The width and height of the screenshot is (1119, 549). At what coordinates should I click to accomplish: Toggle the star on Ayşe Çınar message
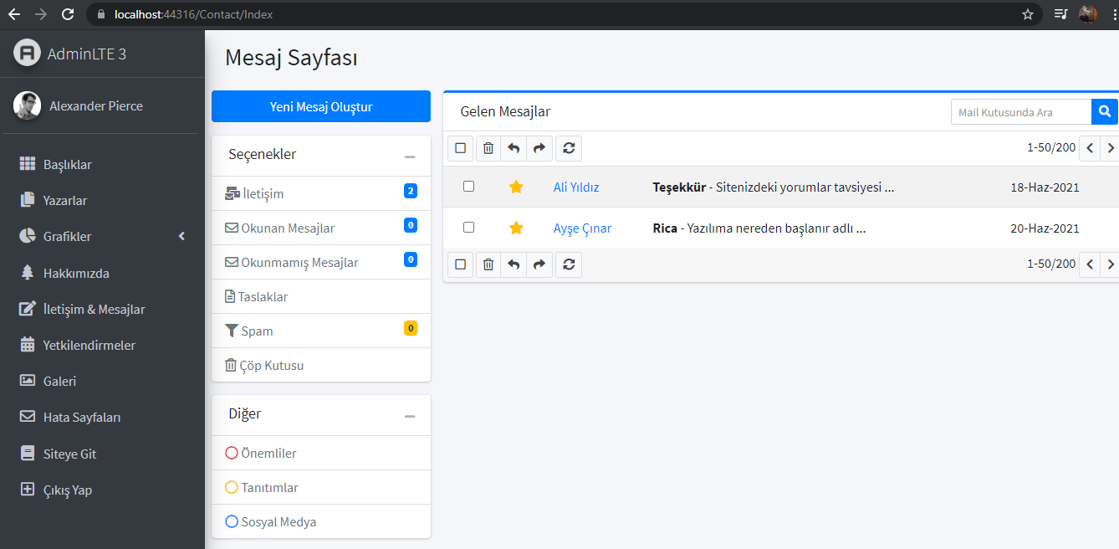[x=516, y=228]
